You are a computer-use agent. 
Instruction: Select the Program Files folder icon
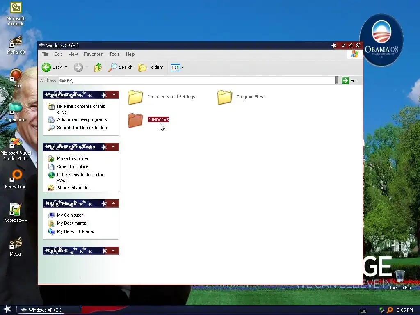[x=225, y=97]
